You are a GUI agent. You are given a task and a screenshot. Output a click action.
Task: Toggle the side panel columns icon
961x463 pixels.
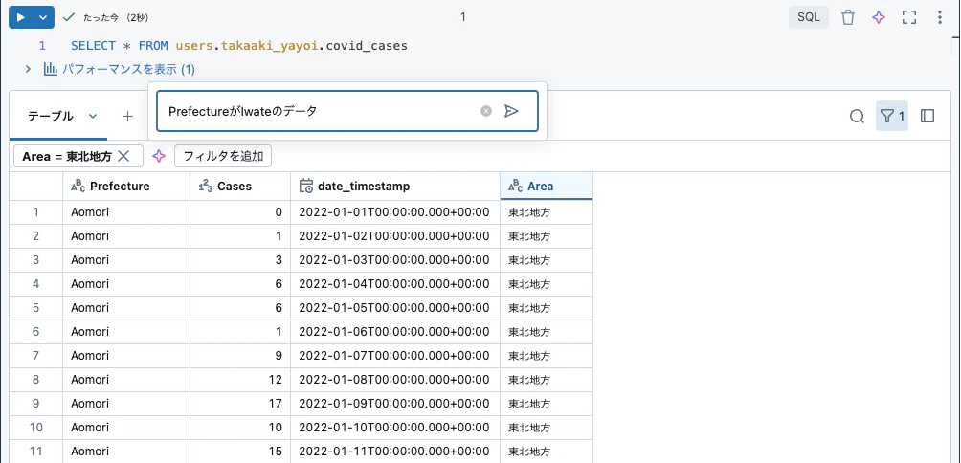[927, 116]
